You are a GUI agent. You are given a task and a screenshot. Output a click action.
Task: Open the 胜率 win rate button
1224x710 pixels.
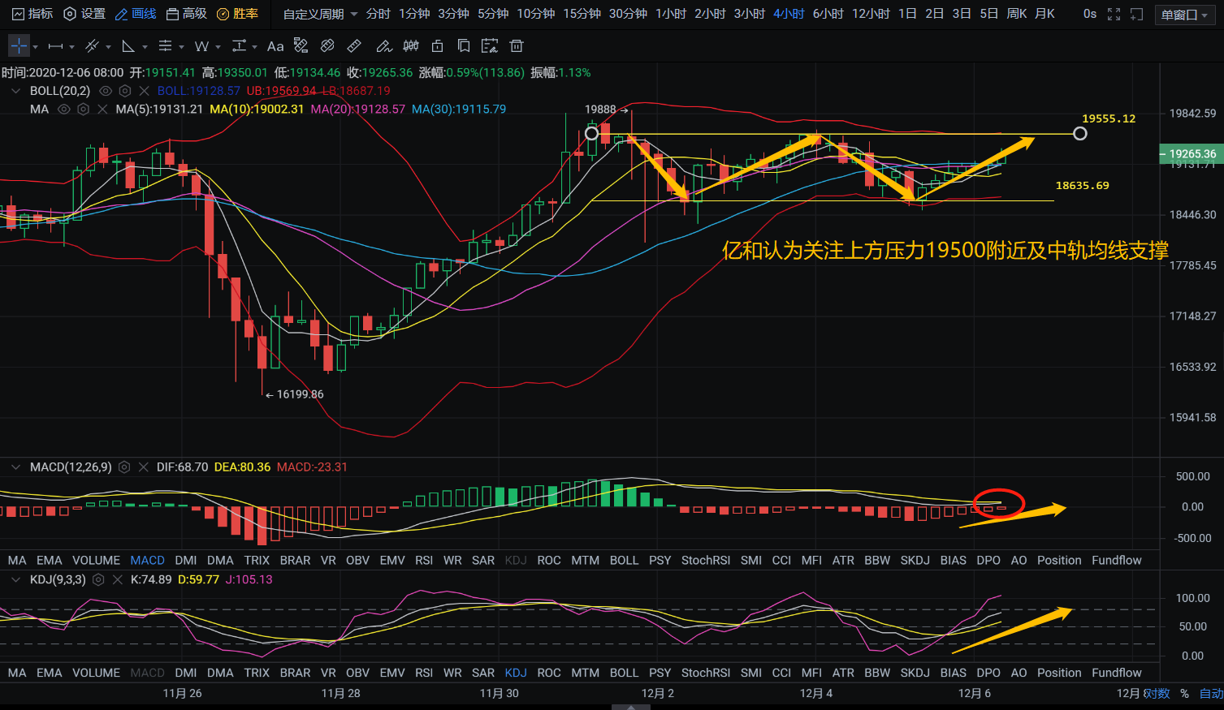(237, 14)
